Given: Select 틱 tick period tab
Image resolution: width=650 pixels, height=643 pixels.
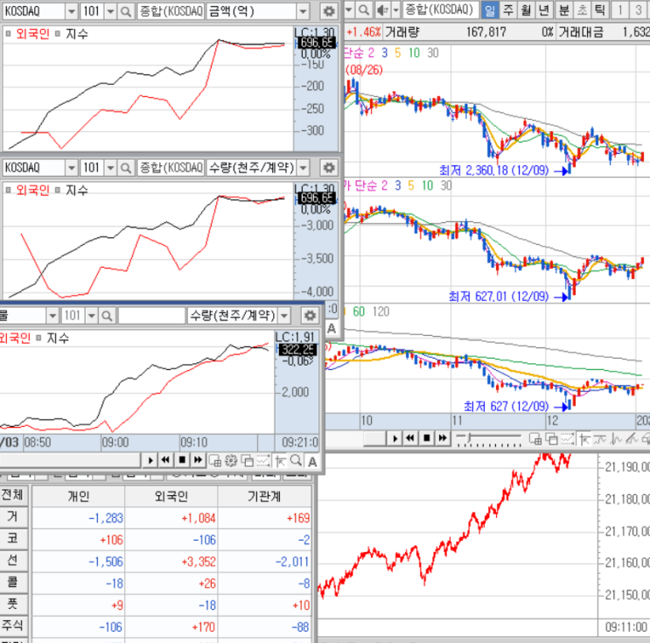Looking at the screenshot, I should pyautogui.click(x=599, y=10).
